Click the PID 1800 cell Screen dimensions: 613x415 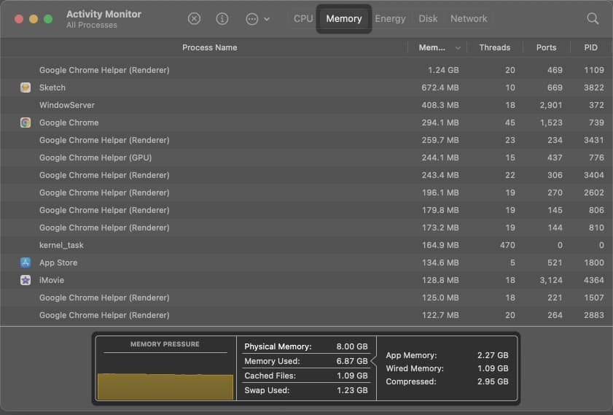pos(594,263)
